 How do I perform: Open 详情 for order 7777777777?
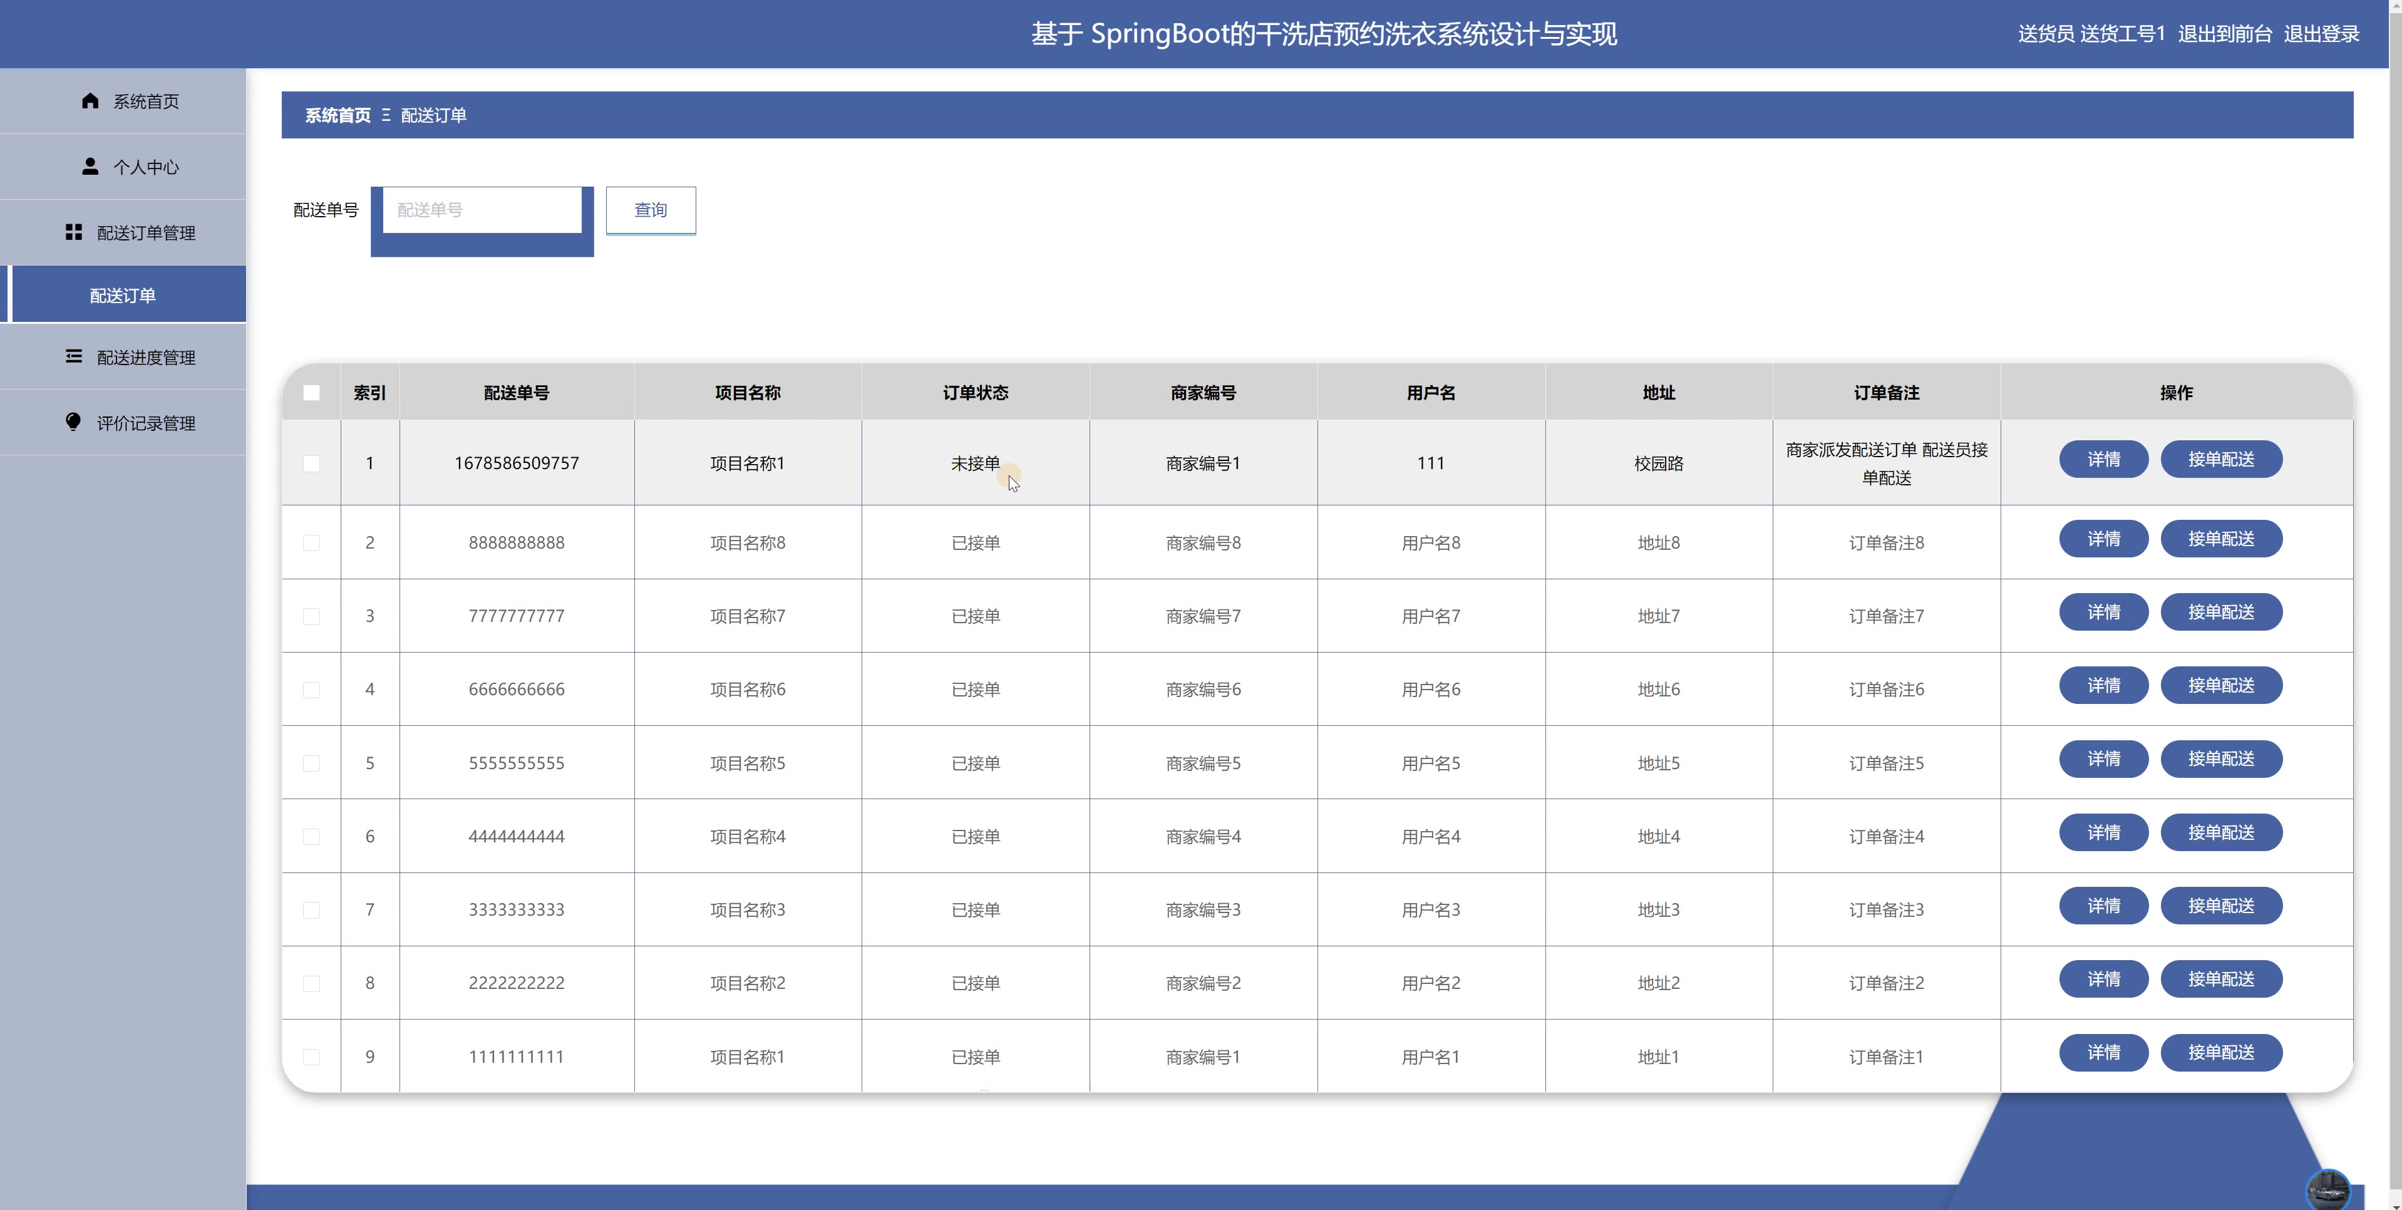coord(2103,612)
